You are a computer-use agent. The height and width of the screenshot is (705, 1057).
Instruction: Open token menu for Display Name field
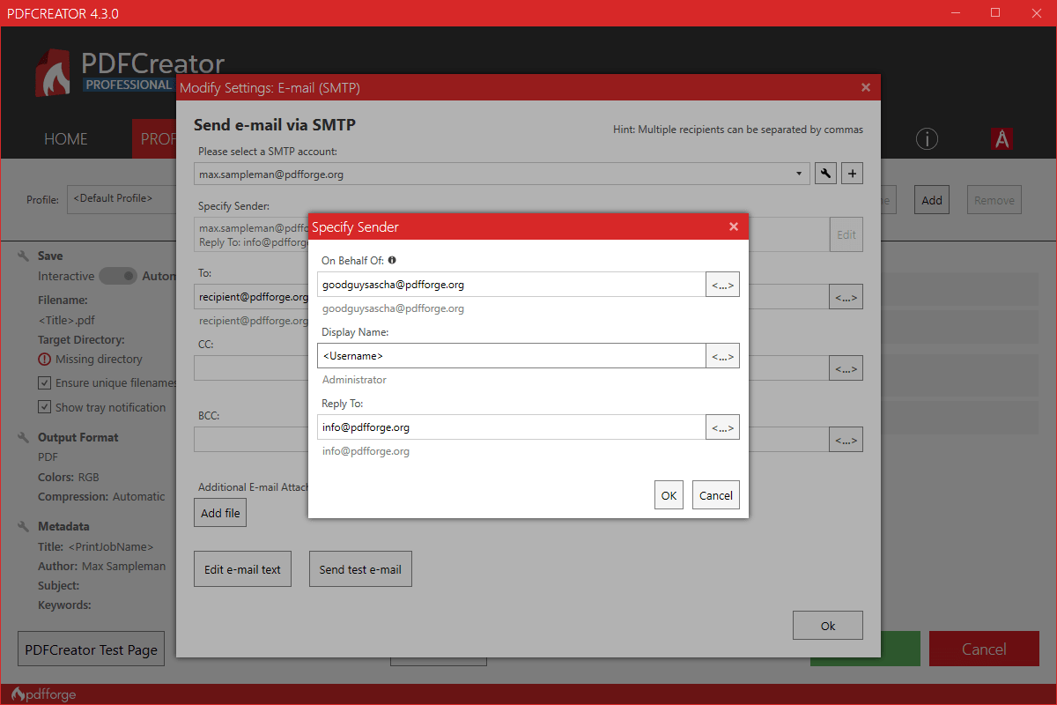coord(722,356)
